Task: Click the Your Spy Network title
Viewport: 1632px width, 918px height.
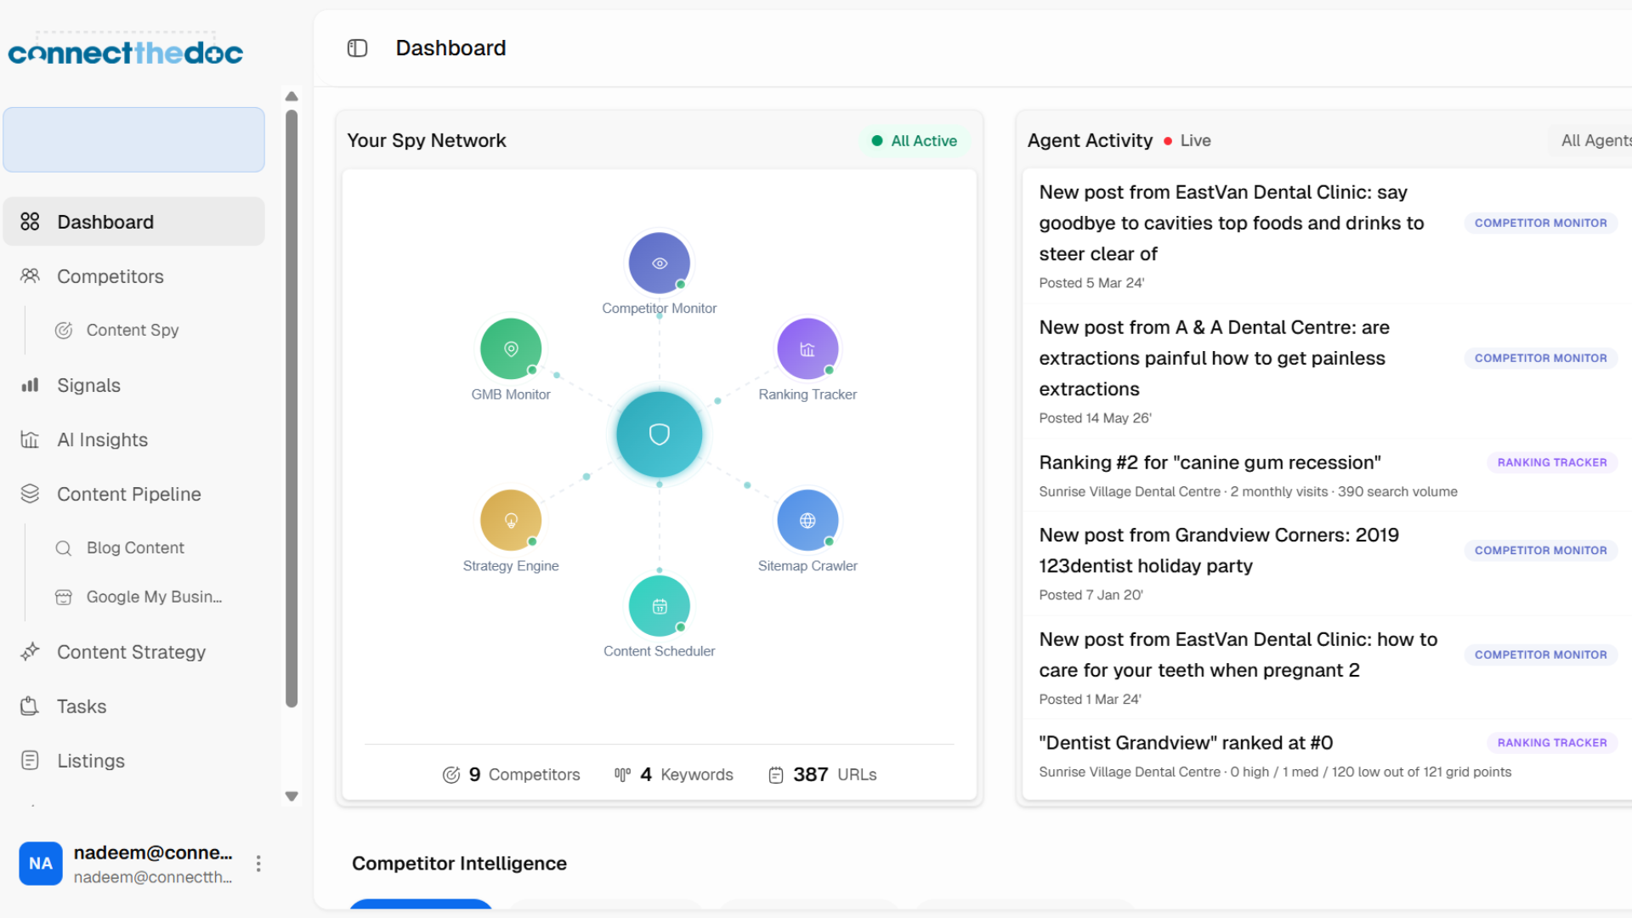Action: [x=427, y=141]
